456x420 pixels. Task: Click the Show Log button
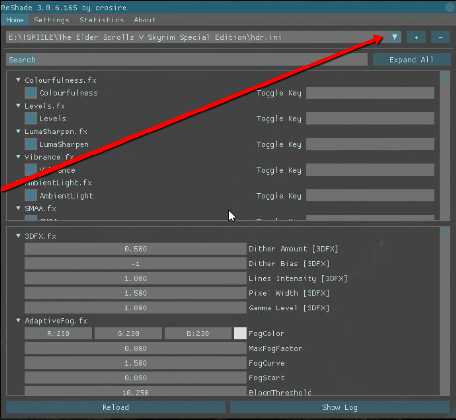coord(339,407)
